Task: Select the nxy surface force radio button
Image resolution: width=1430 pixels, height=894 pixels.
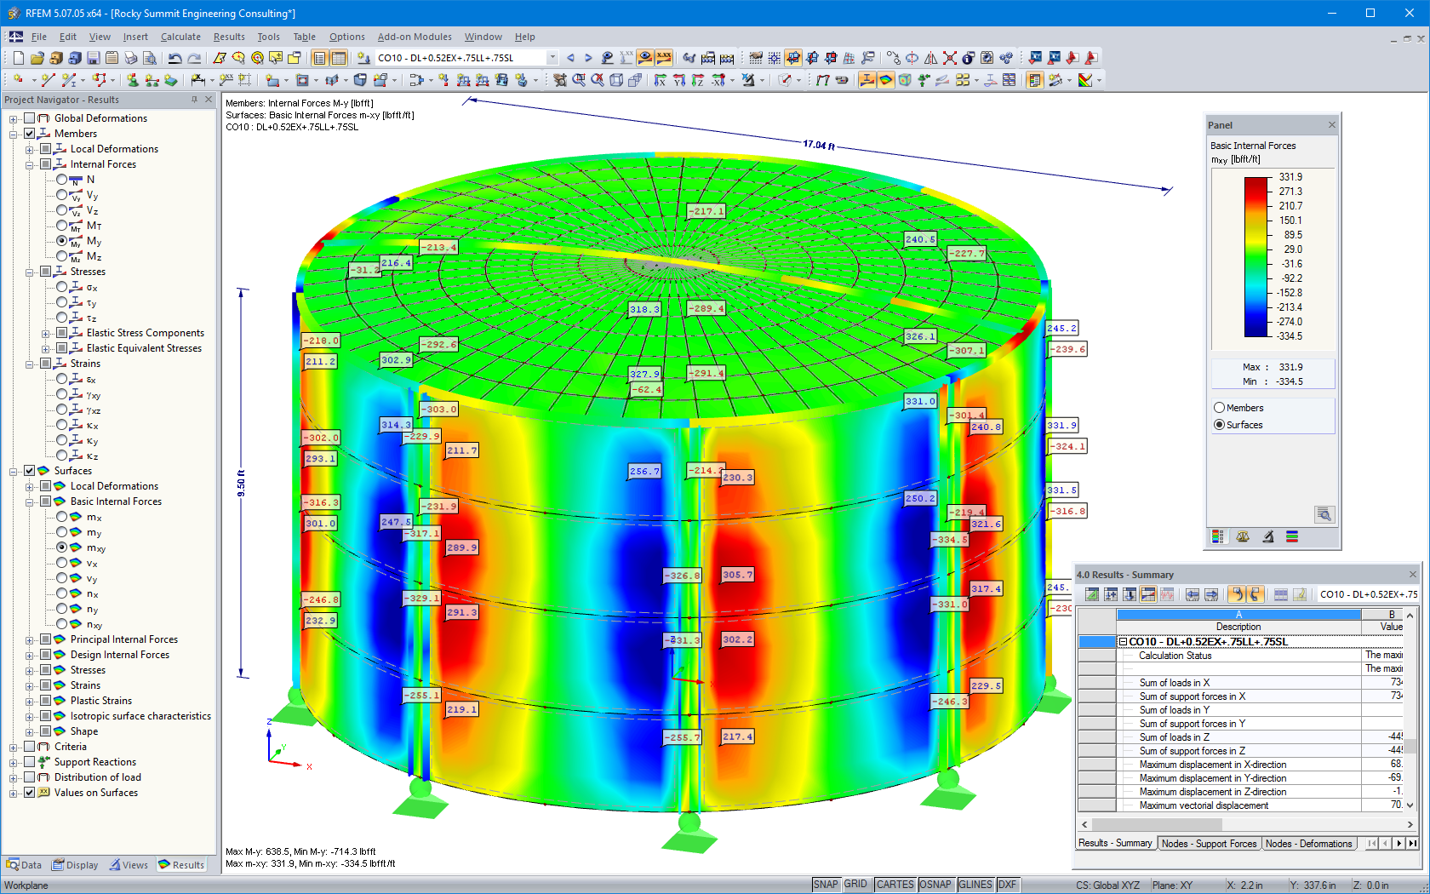Action: pos(62,624)
